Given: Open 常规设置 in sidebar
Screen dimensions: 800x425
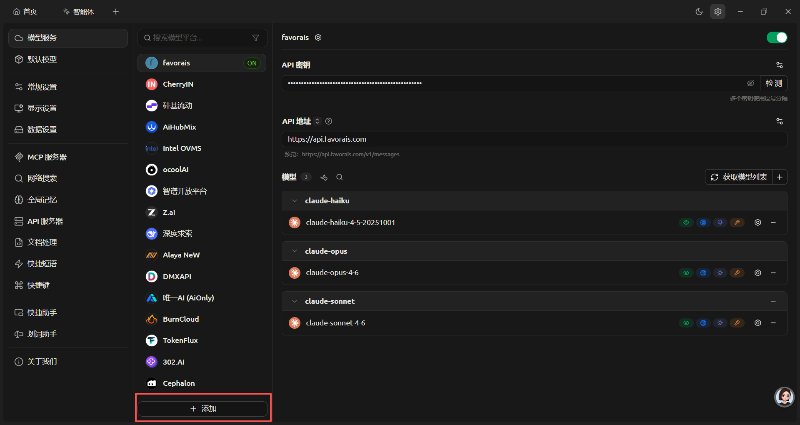Looking at the screenshot, I should coord(68,87).
